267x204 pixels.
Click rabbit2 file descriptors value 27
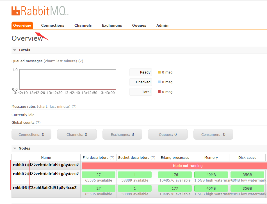coord(99,175)
